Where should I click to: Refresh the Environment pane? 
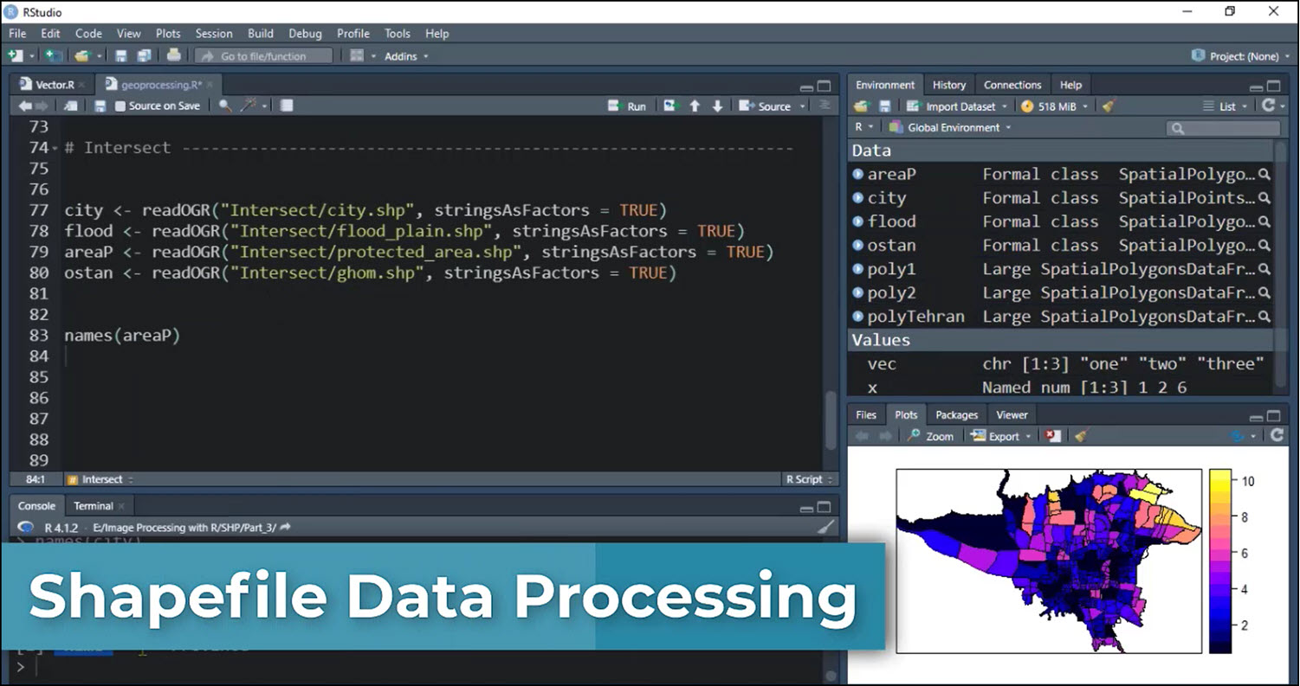(x=1269, y=106)
